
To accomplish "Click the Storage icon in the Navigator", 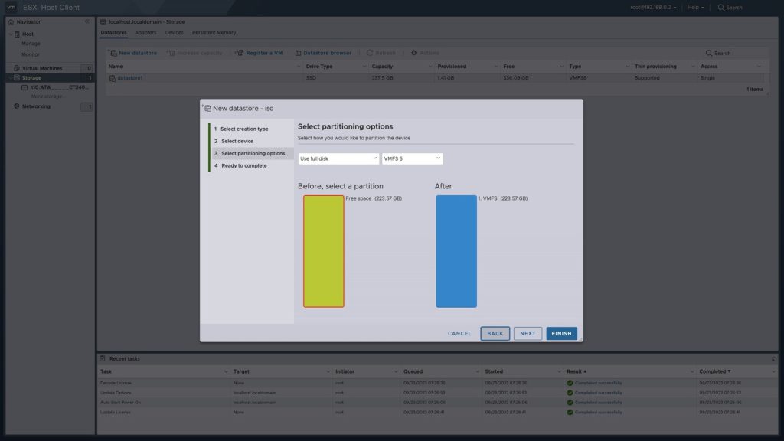I will coord(17,78).
